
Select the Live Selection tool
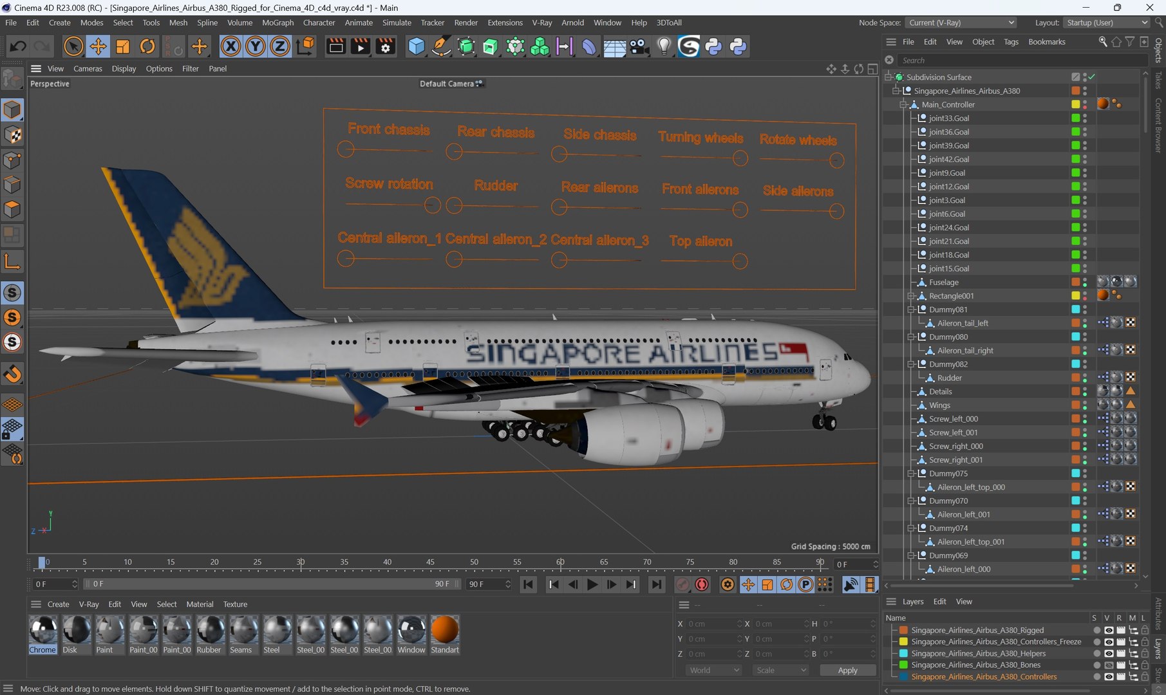point(73,46)
